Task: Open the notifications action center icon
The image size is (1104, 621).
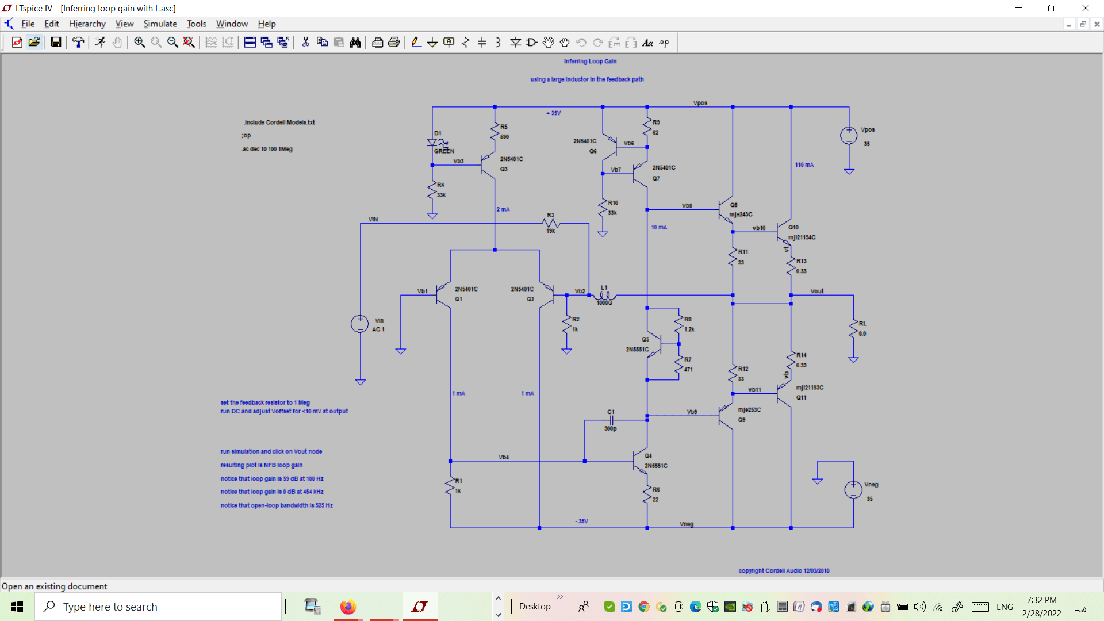Action: click(1080, 607)
